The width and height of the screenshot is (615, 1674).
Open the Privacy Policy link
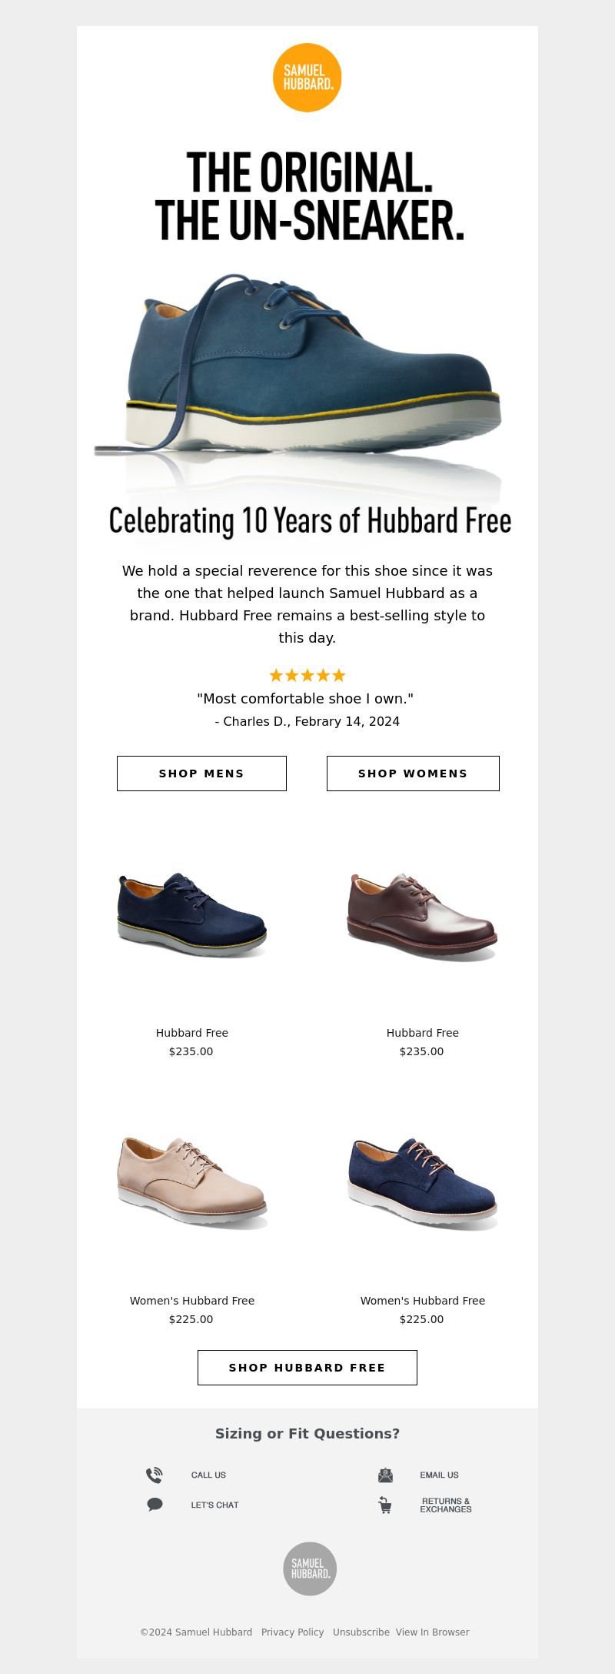(293, 1632)
